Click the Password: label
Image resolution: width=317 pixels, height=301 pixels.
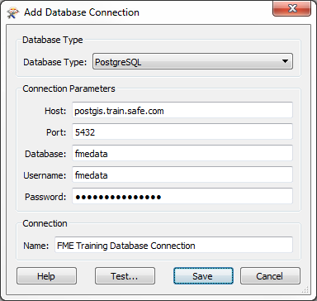45,197
